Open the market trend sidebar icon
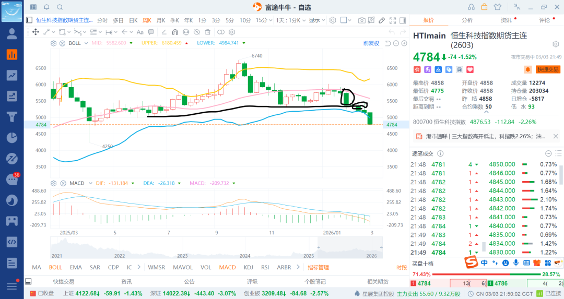The image size is (564, 299). click(12, 76)
